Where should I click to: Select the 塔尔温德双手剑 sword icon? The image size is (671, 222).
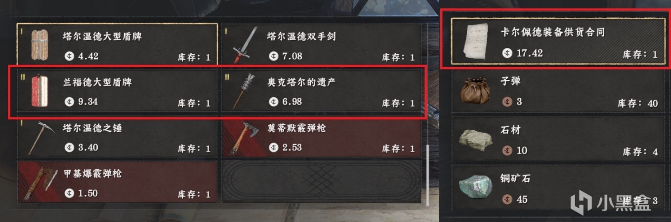point(246,45)
